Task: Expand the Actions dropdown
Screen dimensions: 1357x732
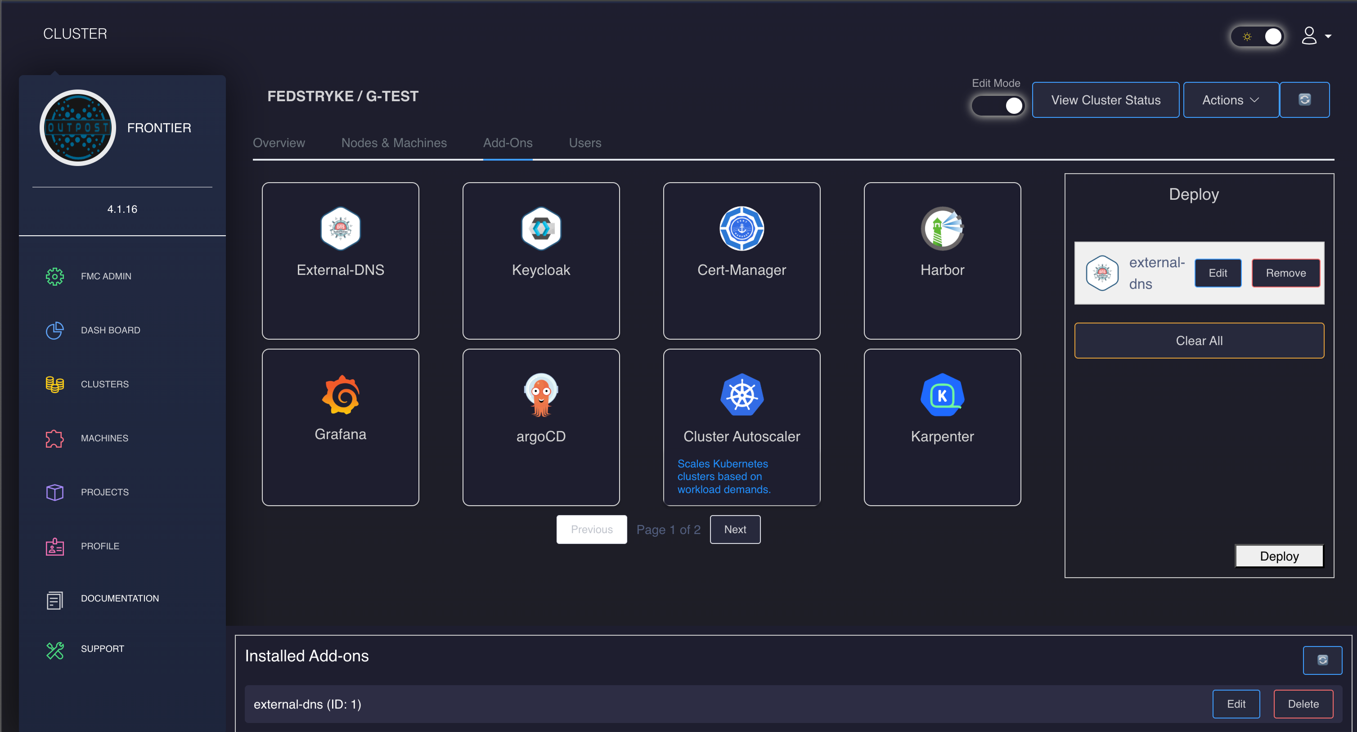Action: click(1231, 100)
